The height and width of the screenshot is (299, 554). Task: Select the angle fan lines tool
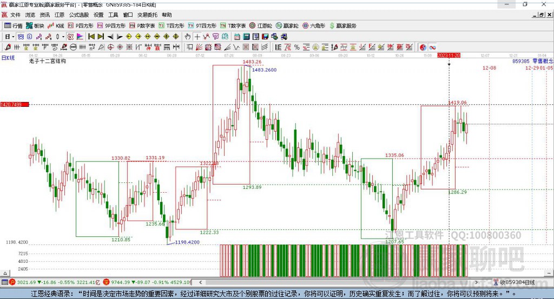[227, 47]
